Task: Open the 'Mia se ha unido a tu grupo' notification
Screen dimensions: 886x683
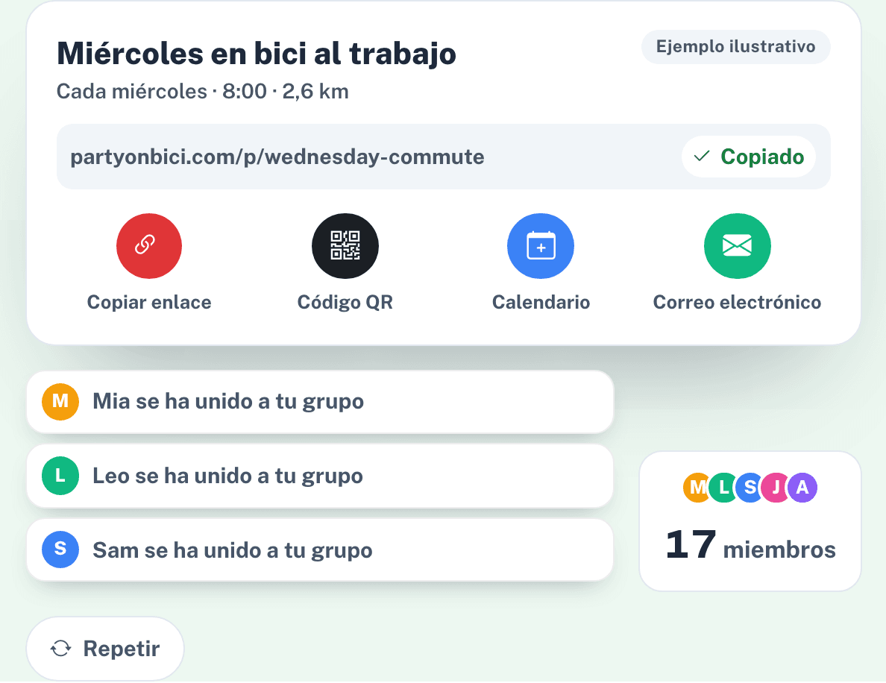Action: point(320,402)
